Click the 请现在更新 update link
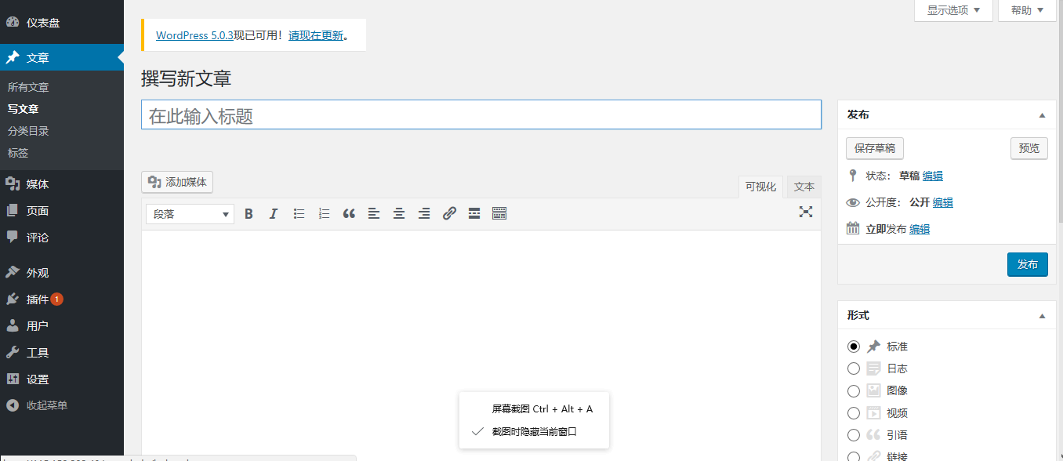1063x461 pixels. pos(316,35)
